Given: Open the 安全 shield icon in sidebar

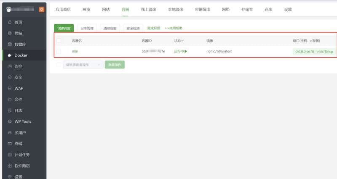Looking at the screenshot, I should tap(9, 77).
